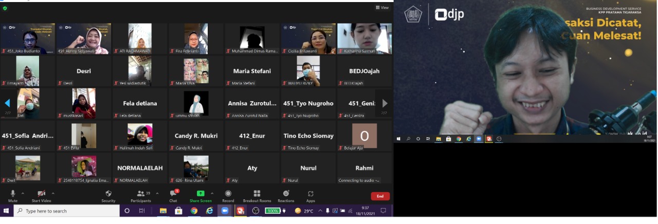Start recording with the Record button
The width and height of the screenshot is (658, 224).
click(x=228, y=194)
